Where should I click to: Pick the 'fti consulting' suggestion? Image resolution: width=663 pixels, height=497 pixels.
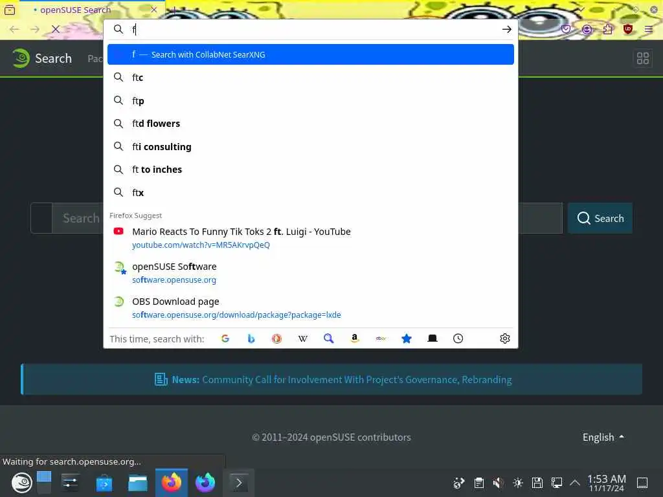coord(310,147)
